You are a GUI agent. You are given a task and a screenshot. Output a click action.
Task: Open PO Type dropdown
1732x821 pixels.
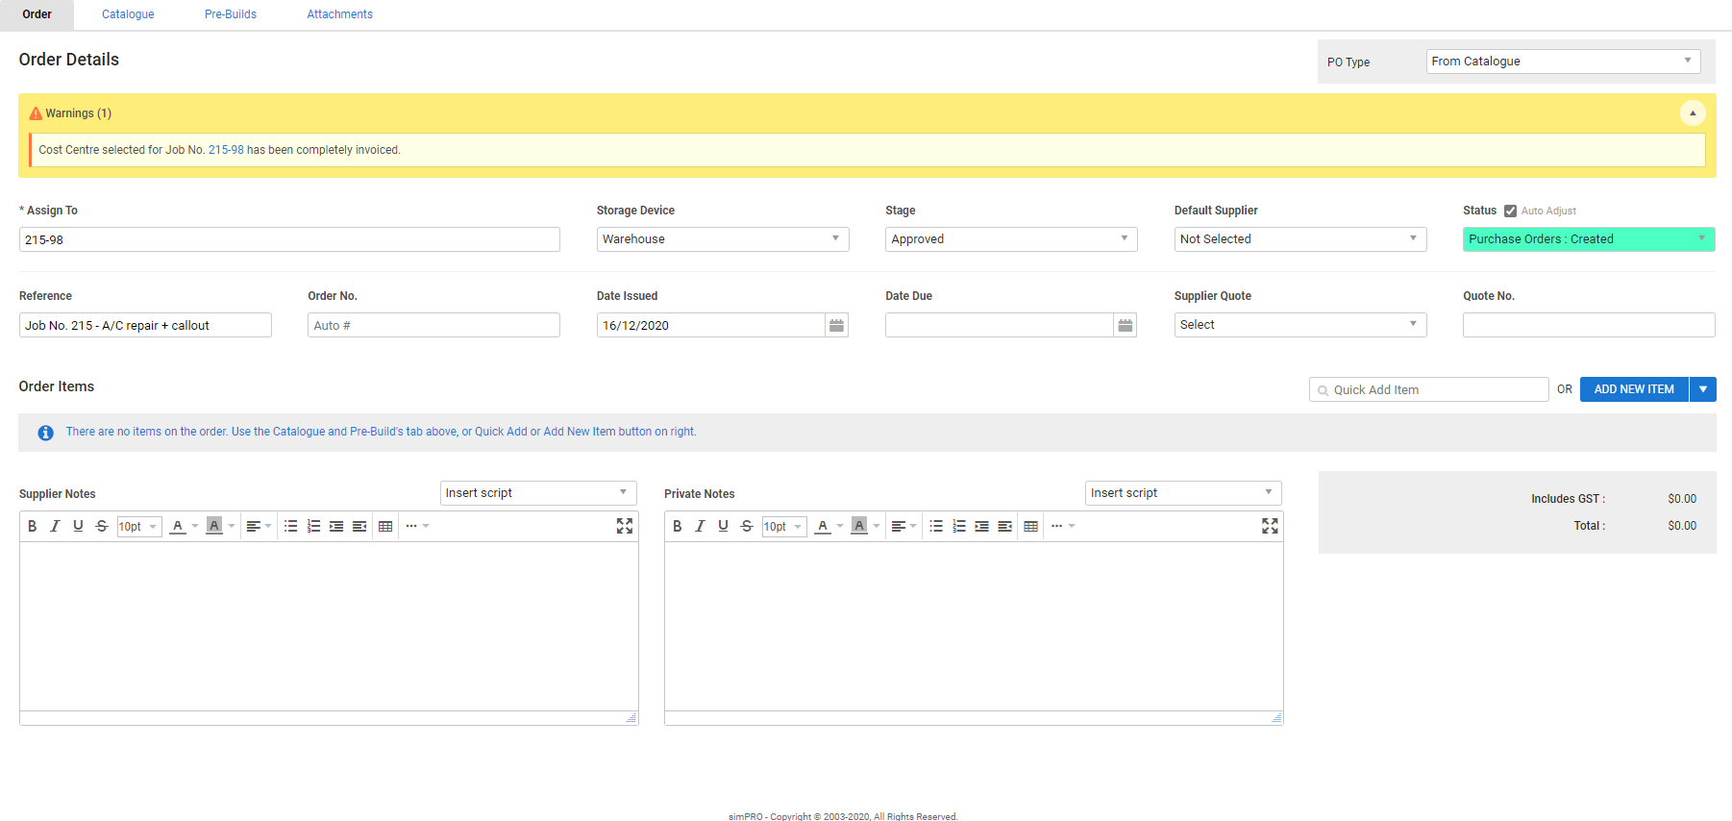1564,62
